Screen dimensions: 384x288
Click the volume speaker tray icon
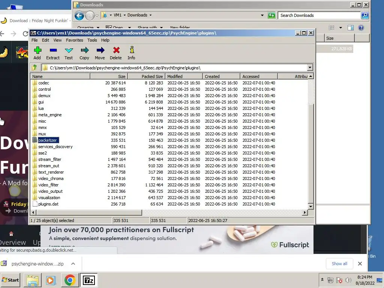[348, 280]
